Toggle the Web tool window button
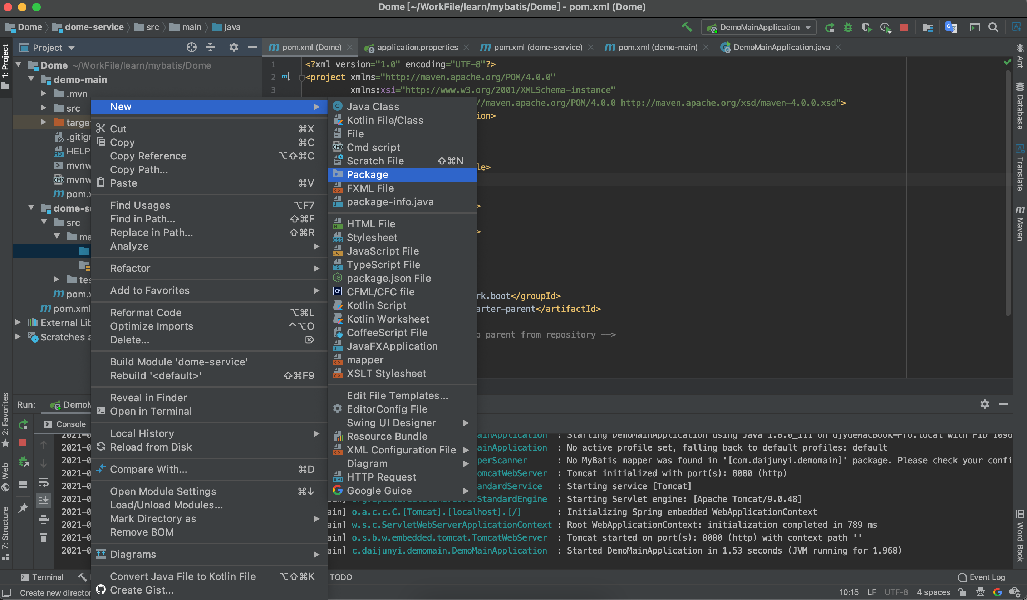The width and height of the screenshot is (1027, 600). coord(6,477)
